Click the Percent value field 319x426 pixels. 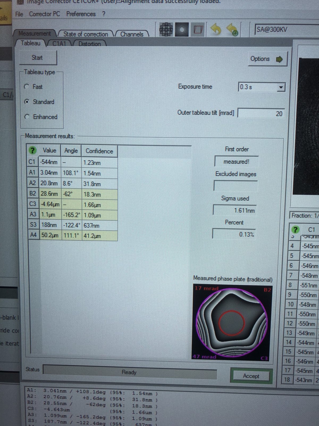234,234
